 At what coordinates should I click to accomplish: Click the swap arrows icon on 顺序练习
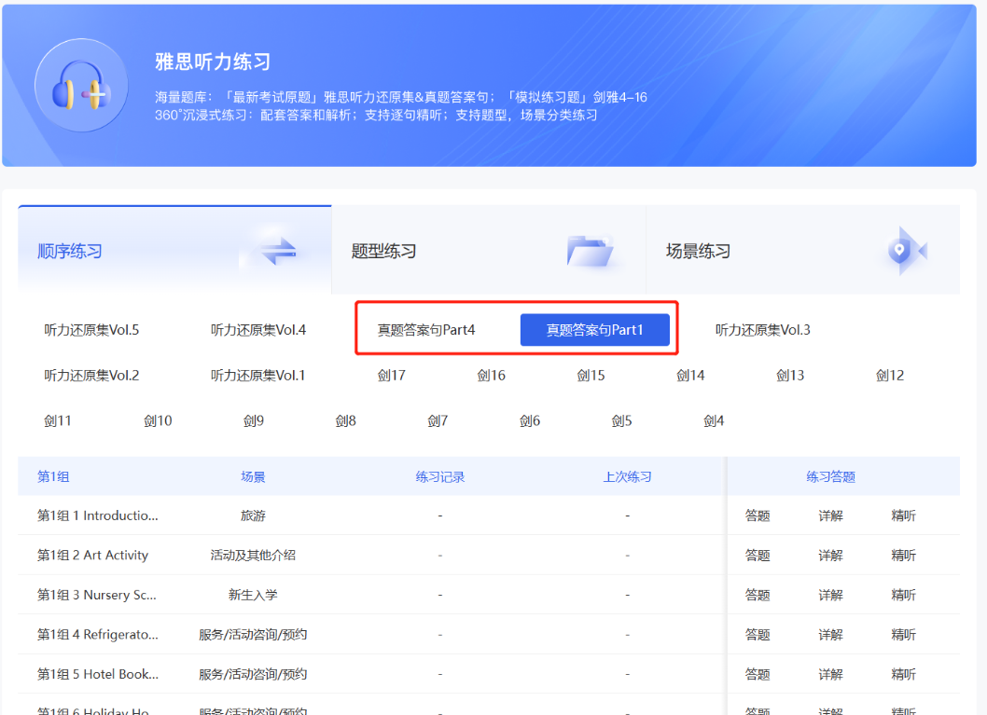(279, 251)
